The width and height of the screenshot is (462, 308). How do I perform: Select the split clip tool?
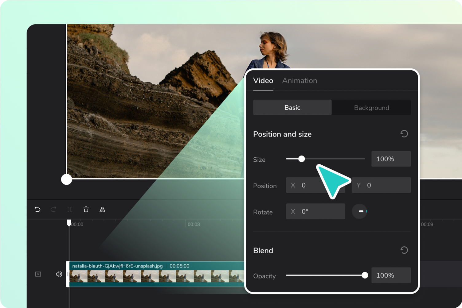click(70, 210)
